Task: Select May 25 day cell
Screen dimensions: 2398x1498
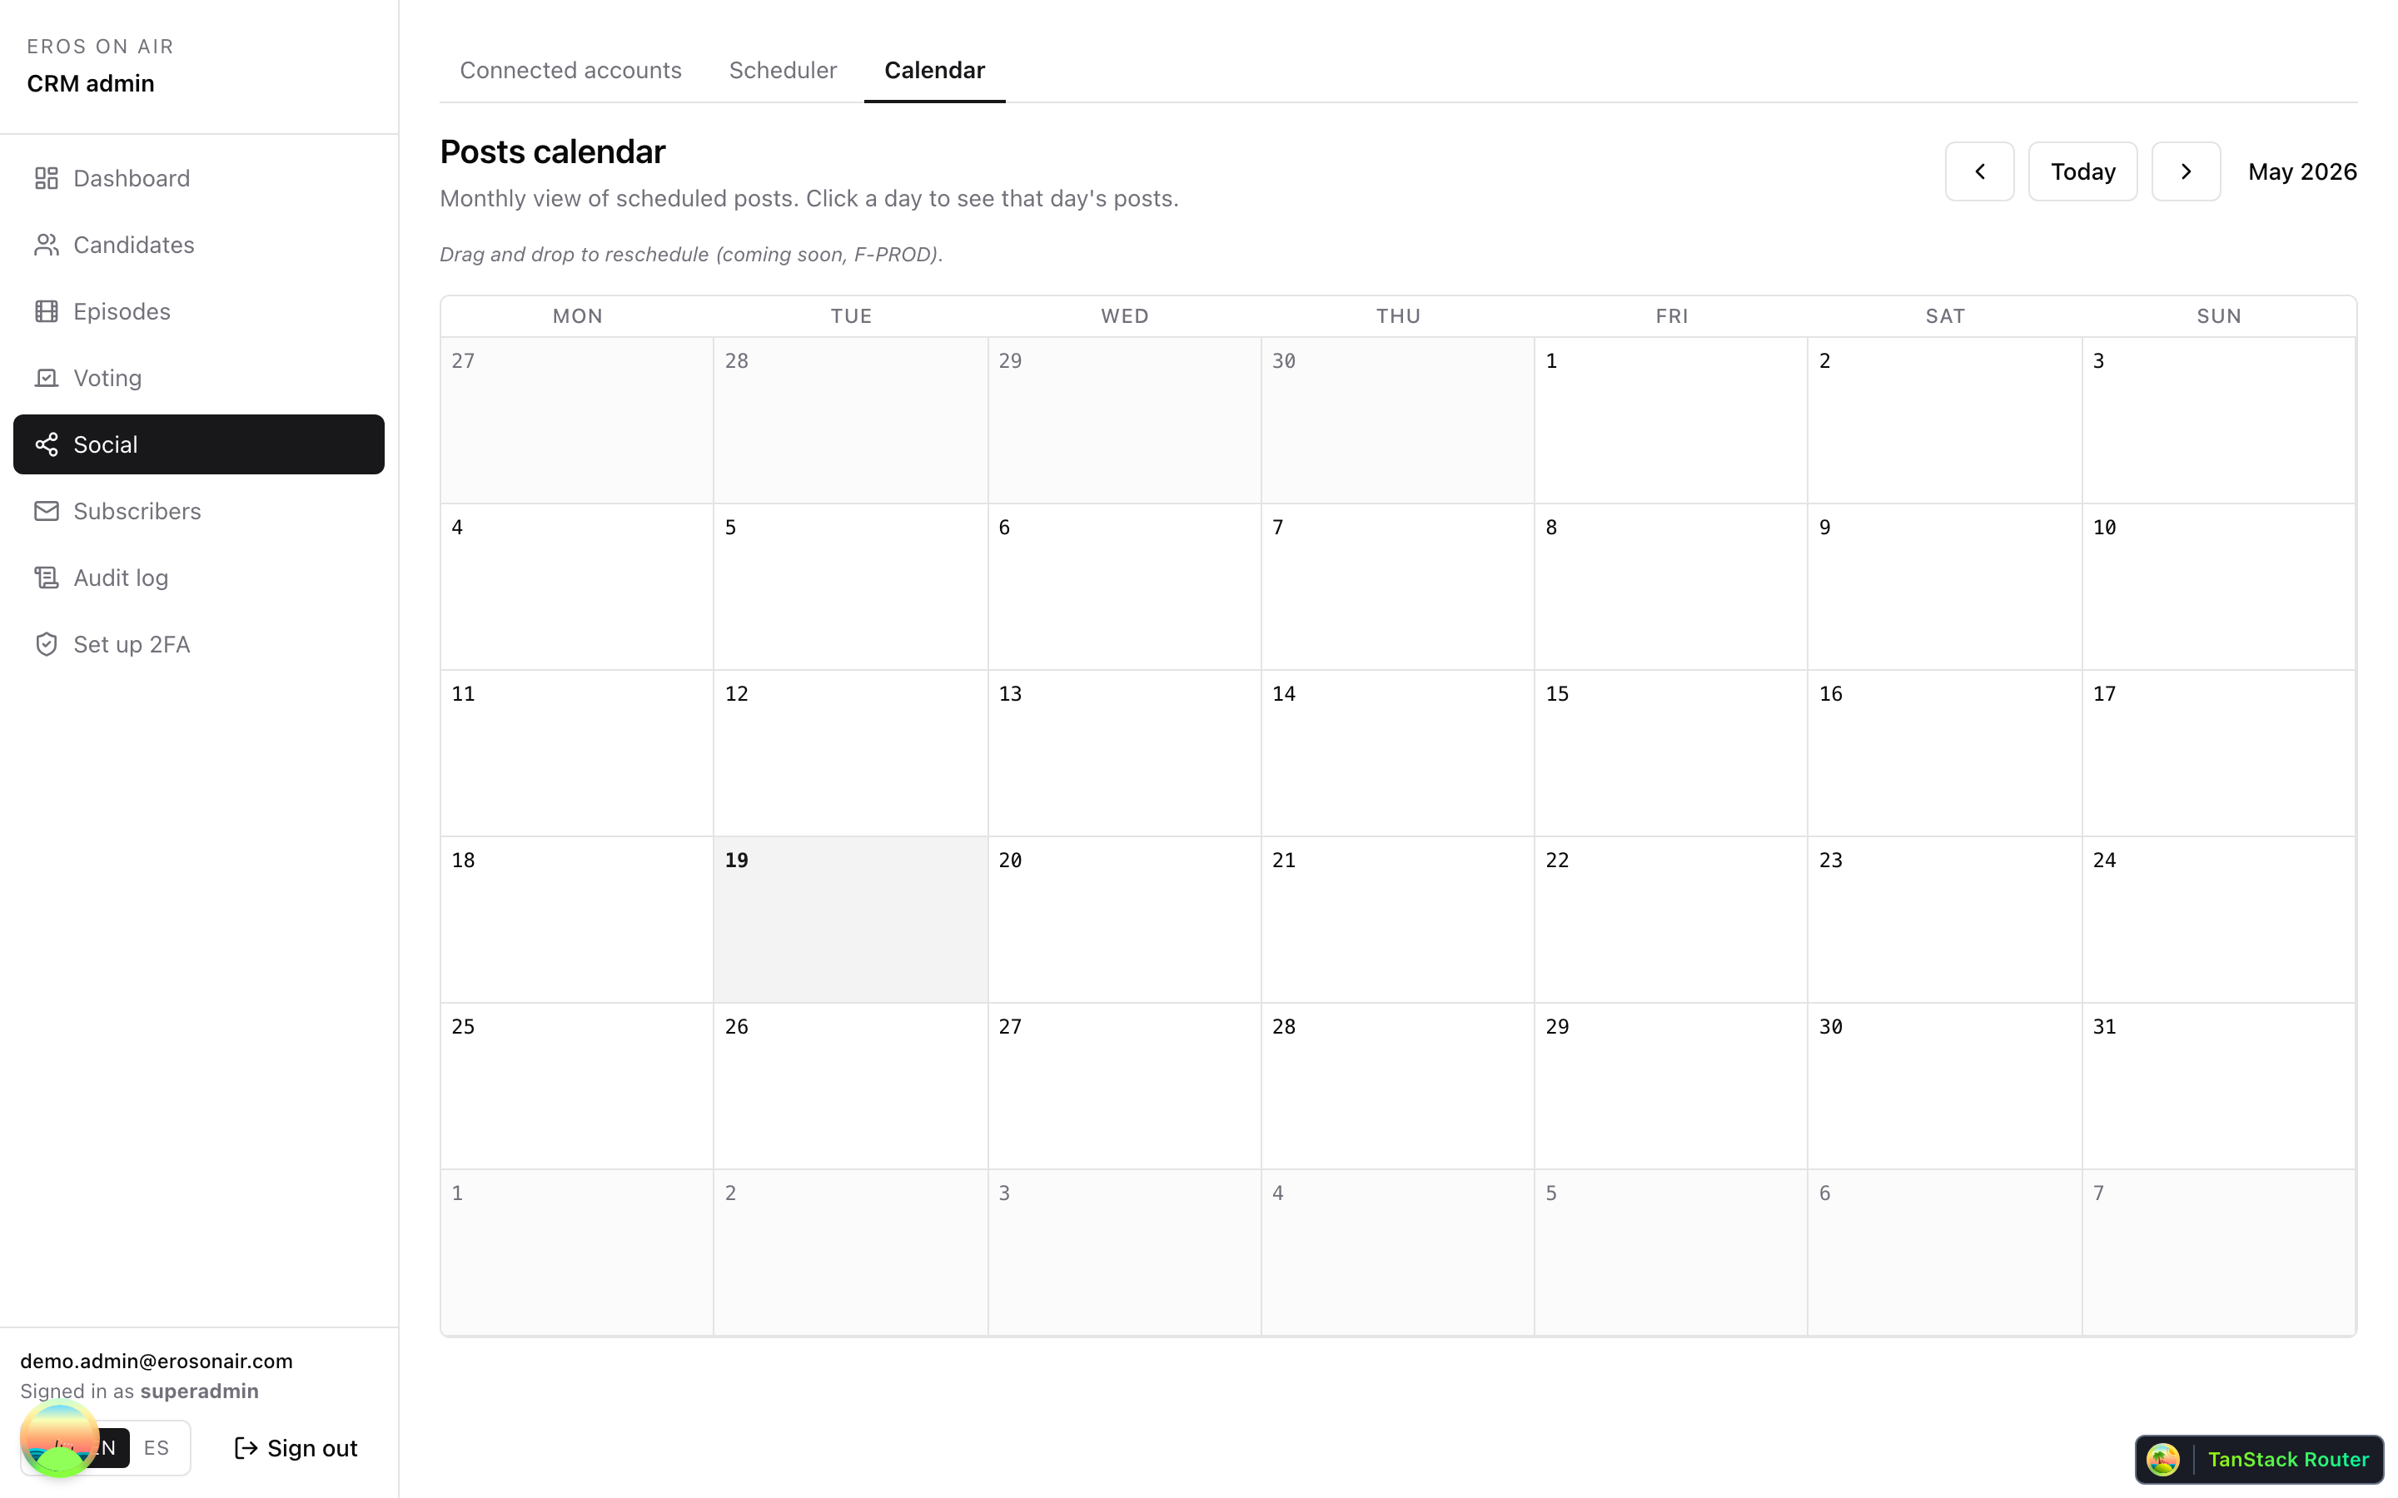Action: click(x=577, y=1086)
